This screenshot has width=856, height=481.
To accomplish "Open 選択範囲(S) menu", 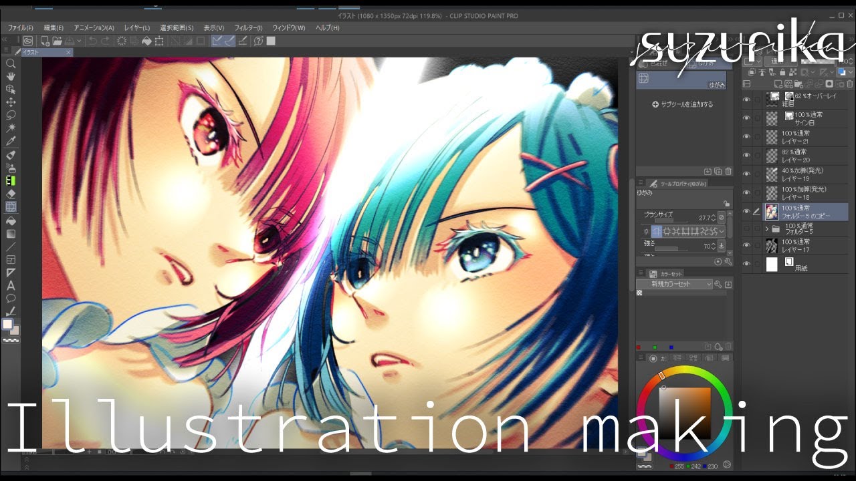I will point(177,28).
